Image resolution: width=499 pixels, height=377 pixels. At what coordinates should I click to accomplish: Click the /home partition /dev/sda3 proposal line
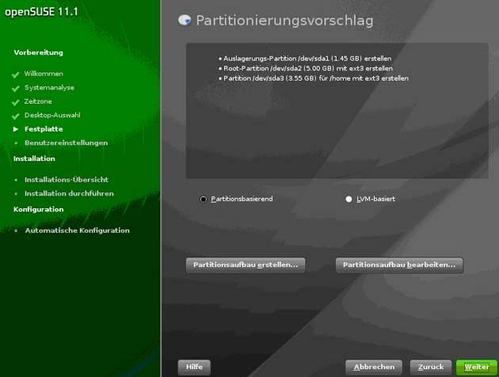coord(317,78)
